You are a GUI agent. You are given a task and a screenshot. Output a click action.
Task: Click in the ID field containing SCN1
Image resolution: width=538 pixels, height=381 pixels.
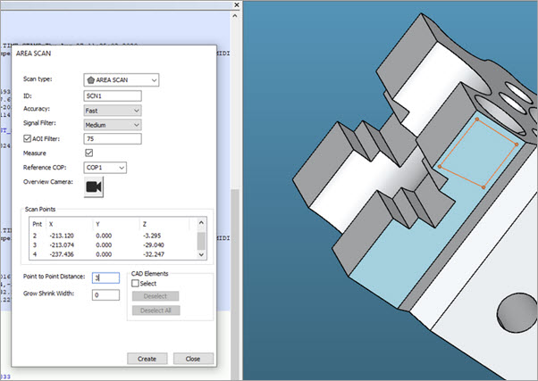point(113,95)
